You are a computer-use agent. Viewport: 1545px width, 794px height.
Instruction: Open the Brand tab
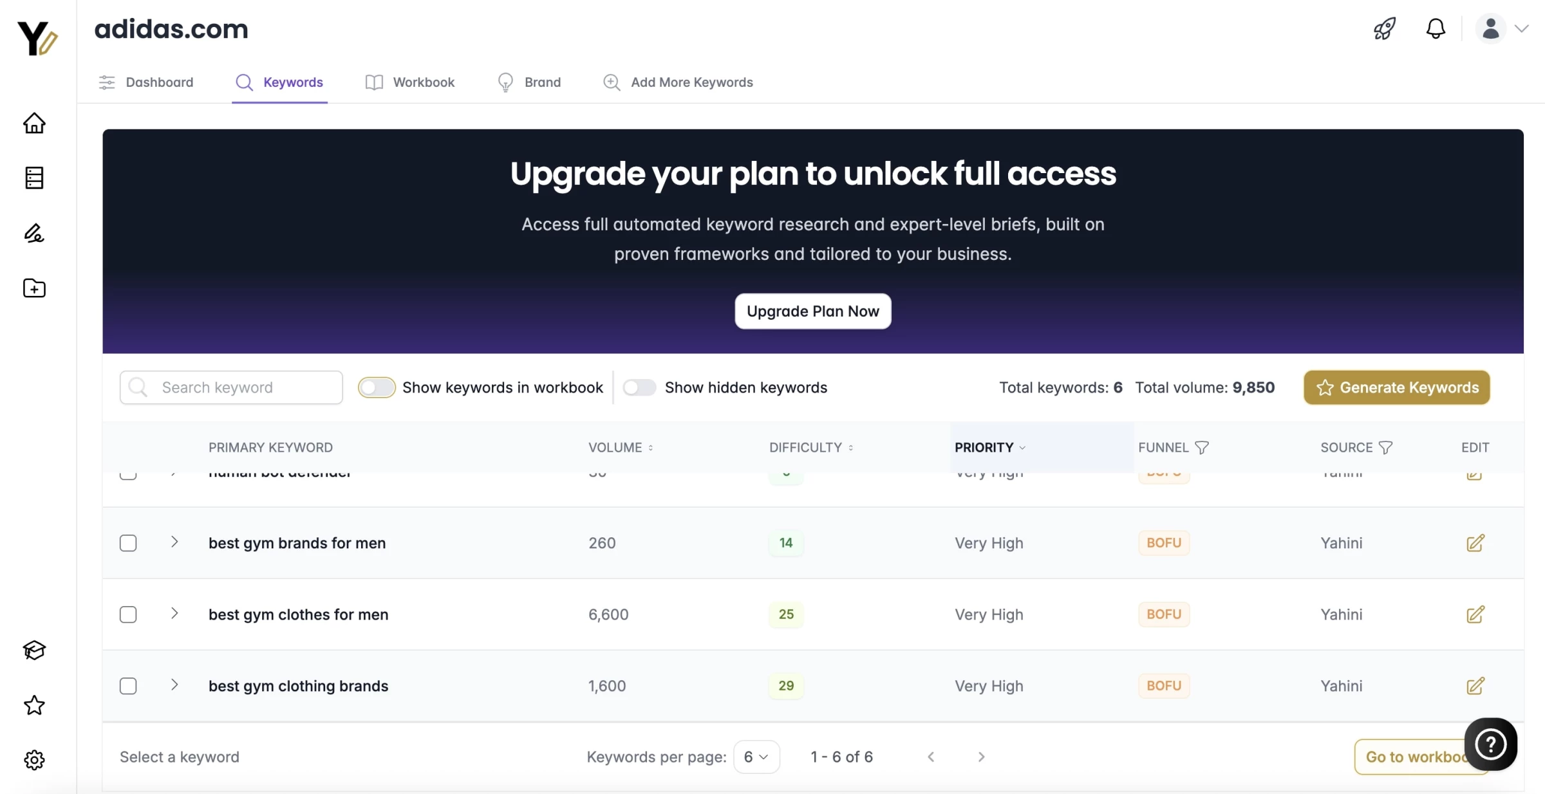[x=529, y=82]
